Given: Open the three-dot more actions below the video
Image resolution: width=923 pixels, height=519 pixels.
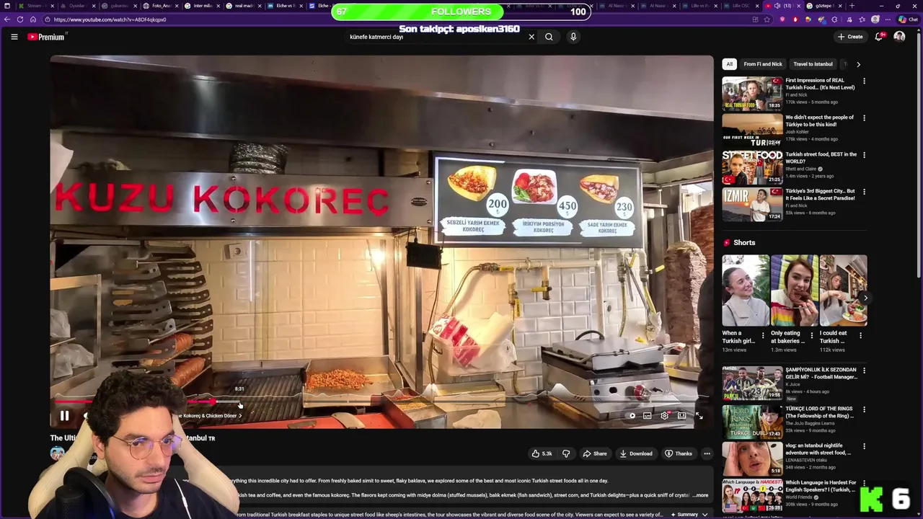Looking at the screenshot, I should pyautogui.click(x=707, y=453).
